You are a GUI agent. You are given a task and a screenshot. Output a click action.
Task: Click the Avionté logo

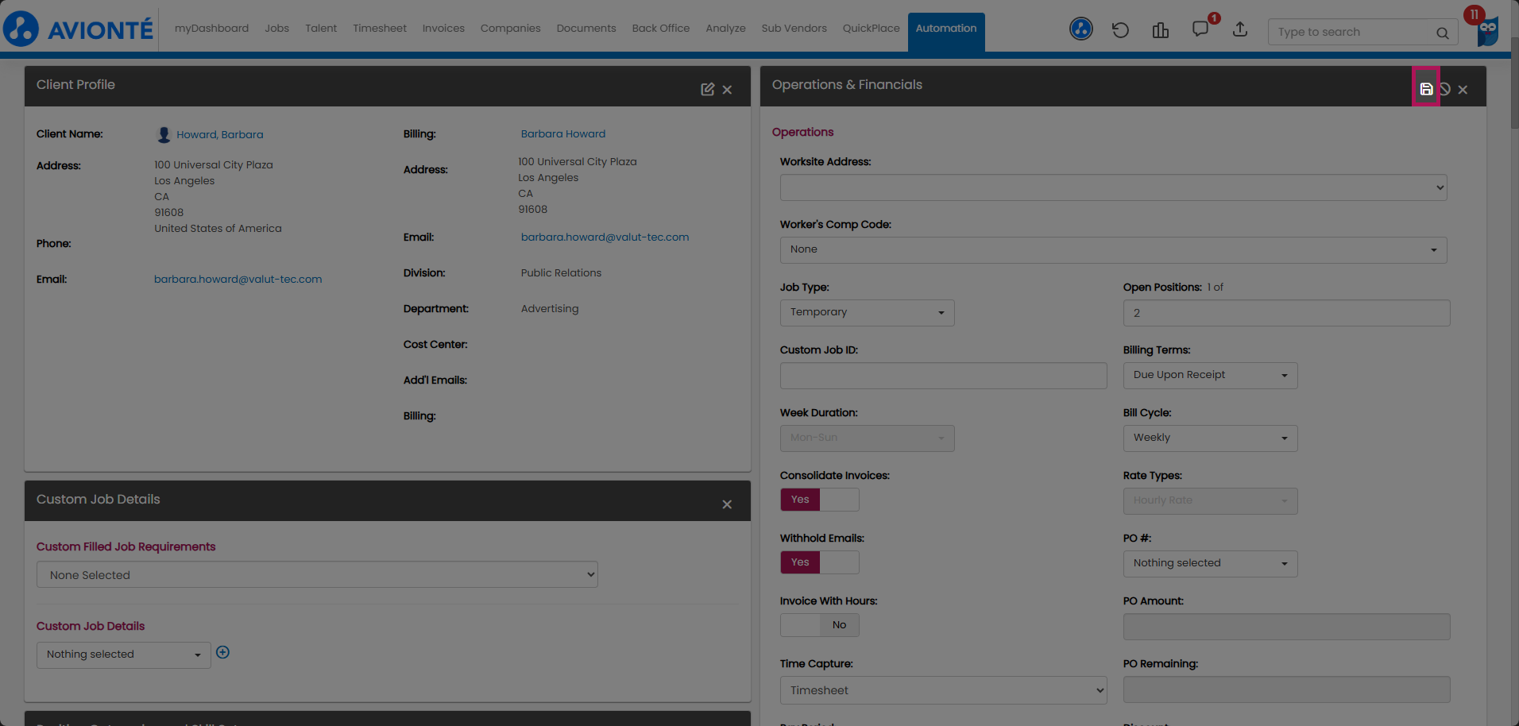click(78, 29)
